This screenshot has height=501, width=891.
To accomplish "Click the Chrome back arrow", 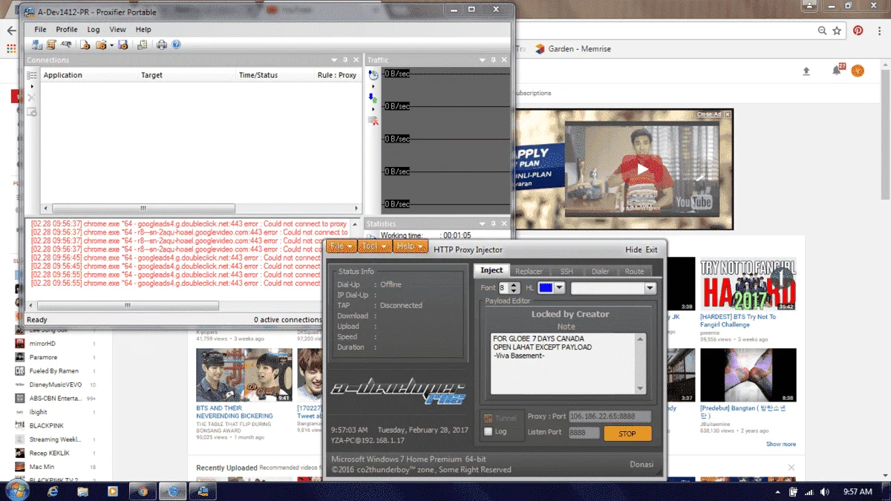I will [x=11, y=30].
